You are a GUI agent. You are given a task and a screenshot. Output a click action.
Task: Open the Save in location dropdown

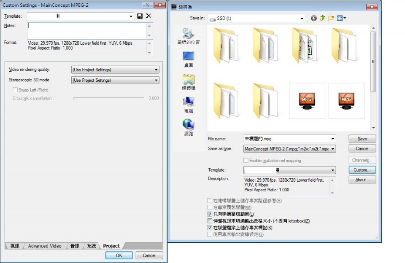pos(302,18)
